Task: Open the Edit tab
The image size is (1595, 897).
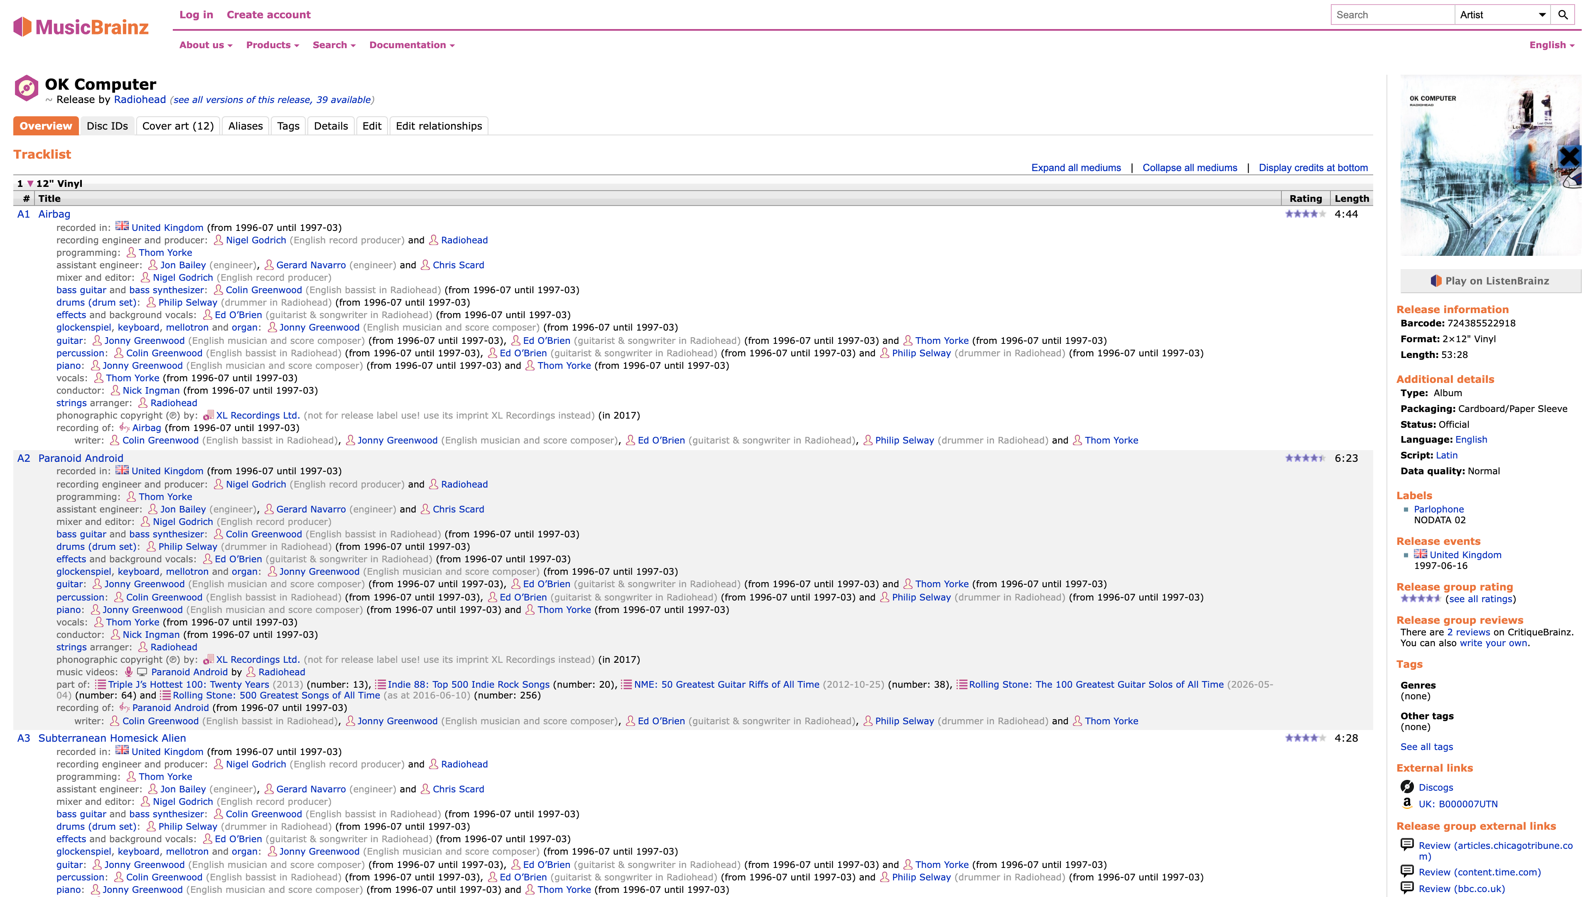Action: (x=371, y=126)
